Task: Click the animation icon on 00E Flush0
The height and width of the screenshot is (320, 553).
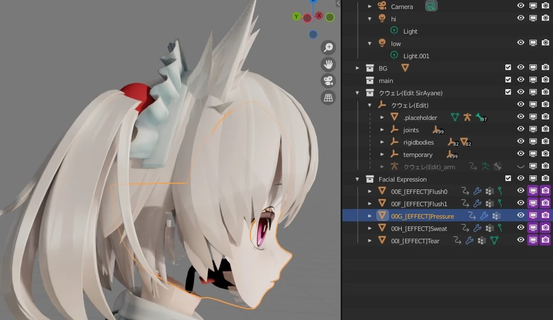Action: [465, 191]
